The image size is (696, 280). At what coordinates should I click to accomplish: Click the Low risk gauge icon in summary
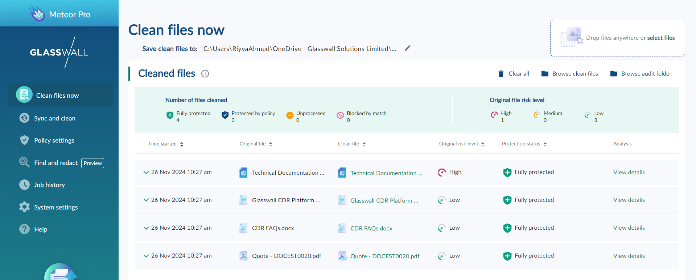coord(588,115)
